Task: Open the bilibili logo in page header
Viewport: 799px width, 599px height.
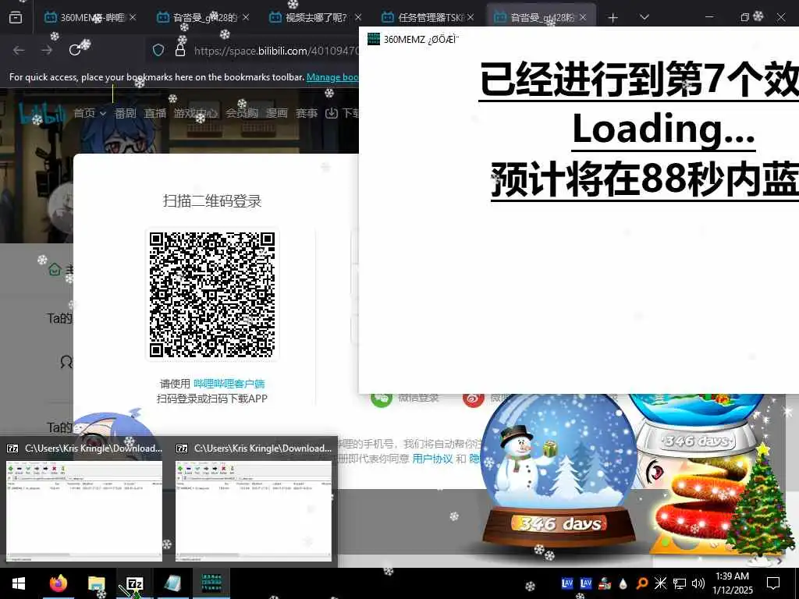Action: [43, 113]
